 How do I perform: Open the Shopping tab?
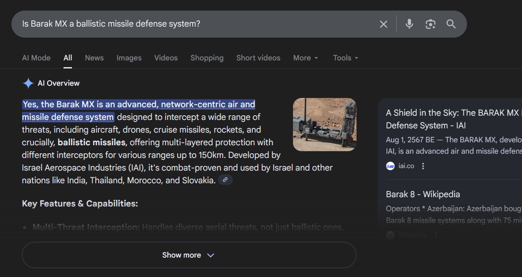tap(207, 58)
